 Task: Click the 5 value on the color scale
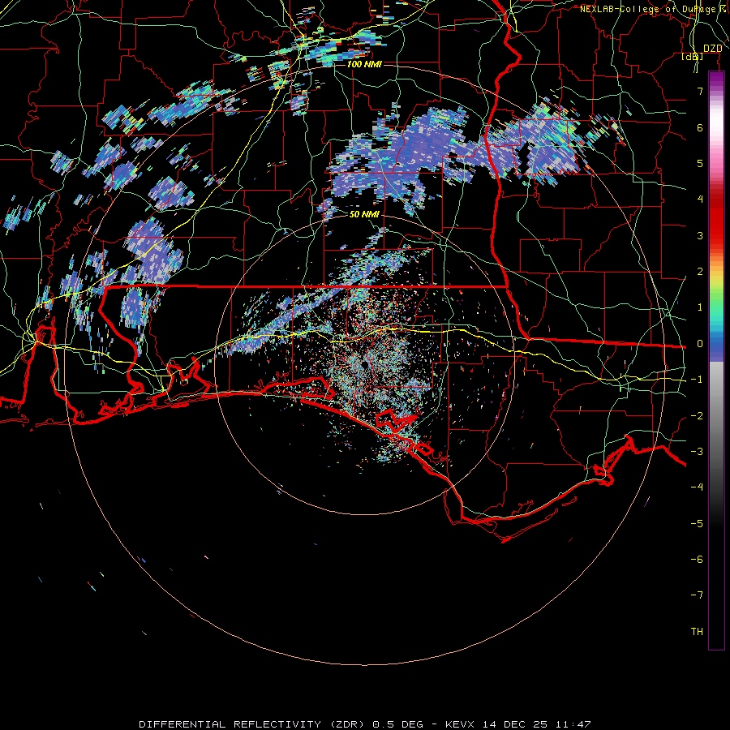(x=700, y=163)
